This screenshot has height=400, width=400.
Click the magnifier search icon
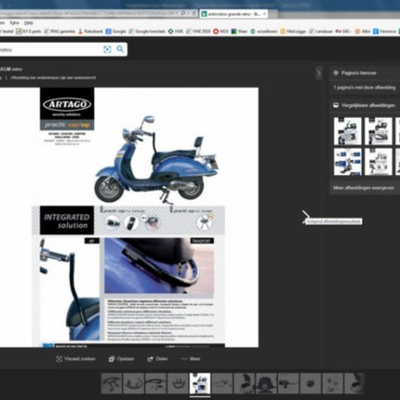click(120, 49)
